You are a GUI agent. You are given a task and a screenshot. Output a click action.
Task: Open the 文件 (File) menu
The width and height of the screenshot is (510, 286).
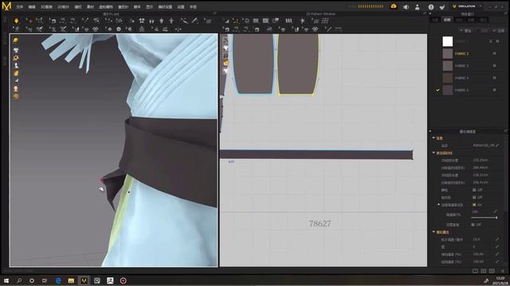coord(19,7)
